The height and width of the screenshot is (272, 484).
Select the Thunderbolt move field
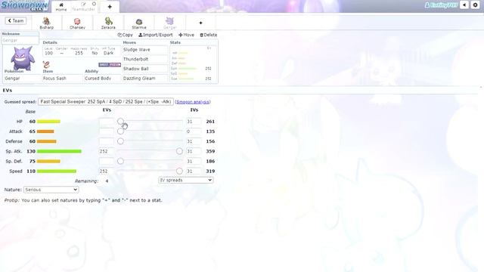[145, 59]
